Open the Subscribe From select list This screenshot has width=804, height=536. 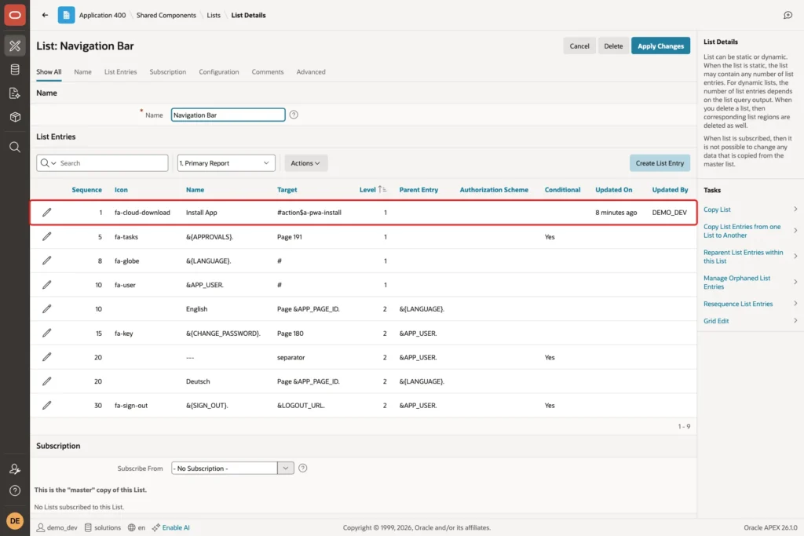(x=232, y=468)
